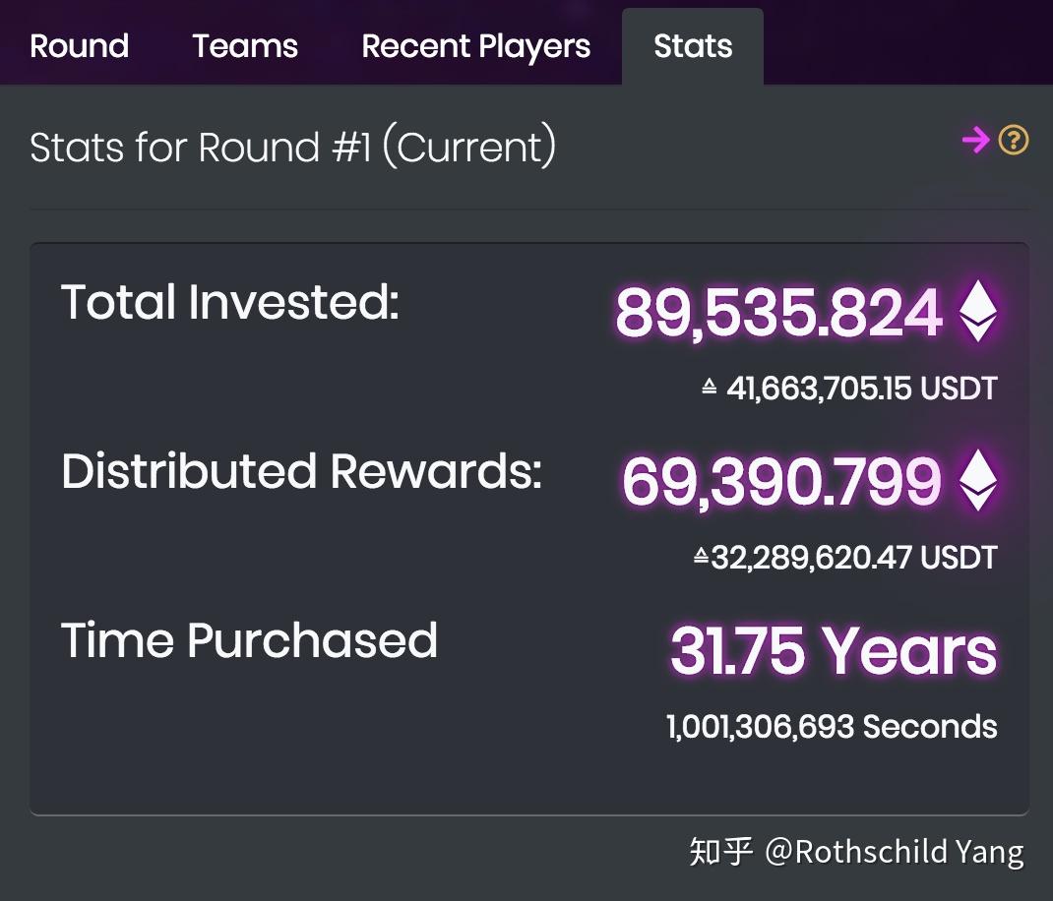Click the Distributed Rewards label

[301, 471]
